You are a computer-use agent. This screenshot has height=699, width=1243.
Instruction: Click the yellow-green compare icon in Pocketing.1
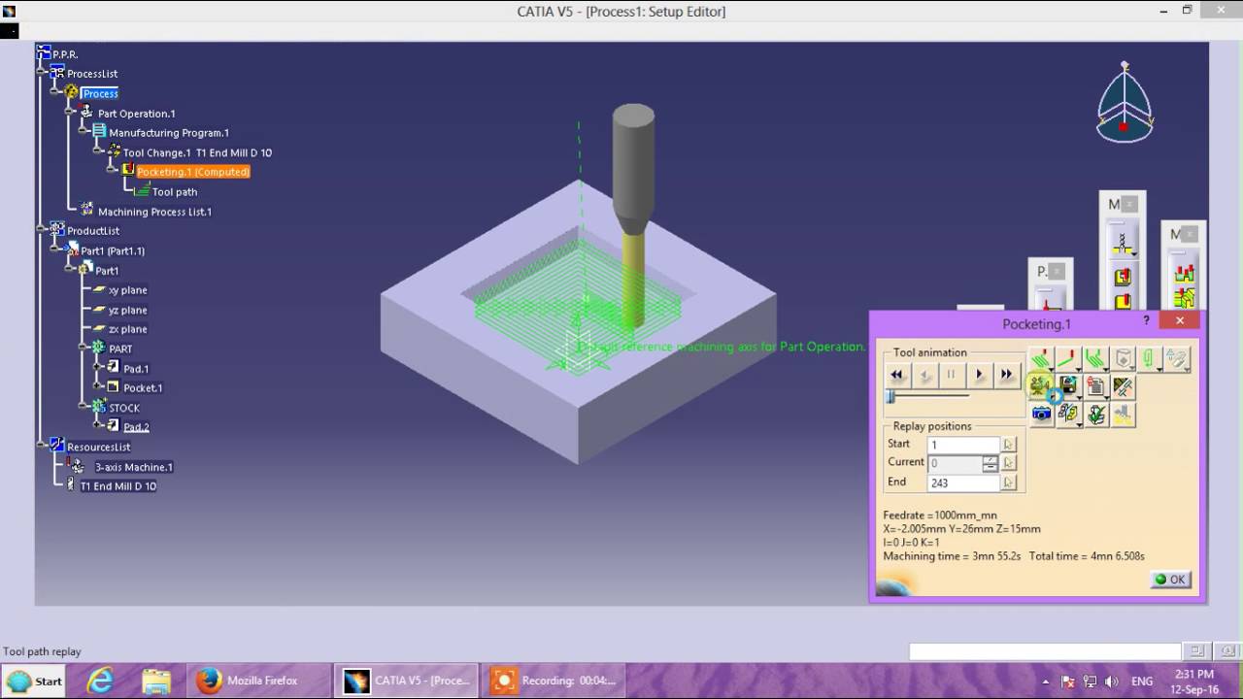tap(1067, 414)
